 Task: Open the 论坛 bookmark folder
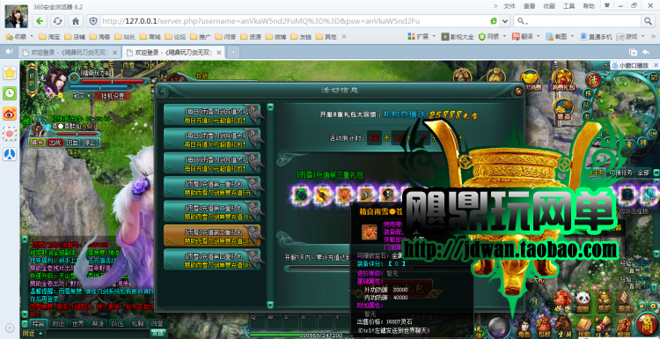(x=176, y=37)
